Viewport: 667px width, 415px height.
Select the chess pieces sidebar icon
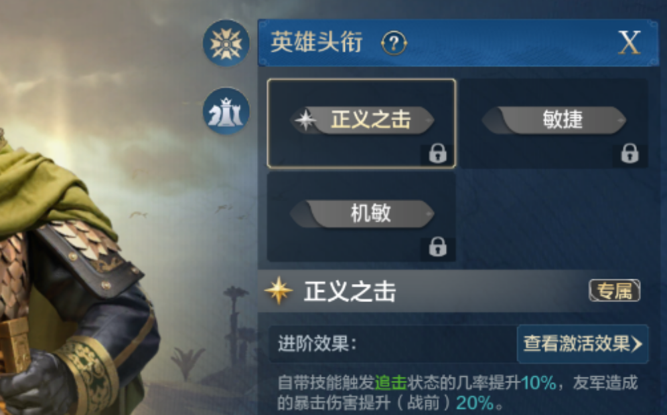pos(226,111)
